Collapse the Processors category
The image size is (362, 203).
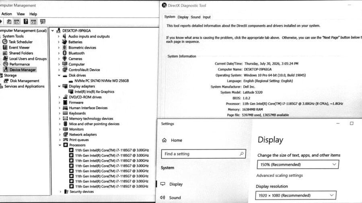(60, 145)
